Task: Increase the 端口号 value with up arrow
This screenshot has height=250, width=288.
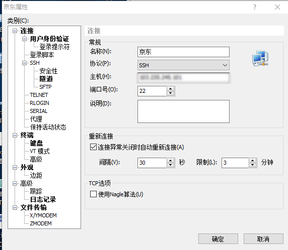Action: [x=171, y=89]
